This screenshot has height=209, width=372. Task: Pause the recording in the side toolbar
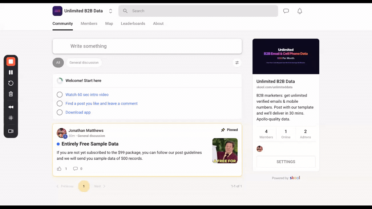[x=11, y=72]
